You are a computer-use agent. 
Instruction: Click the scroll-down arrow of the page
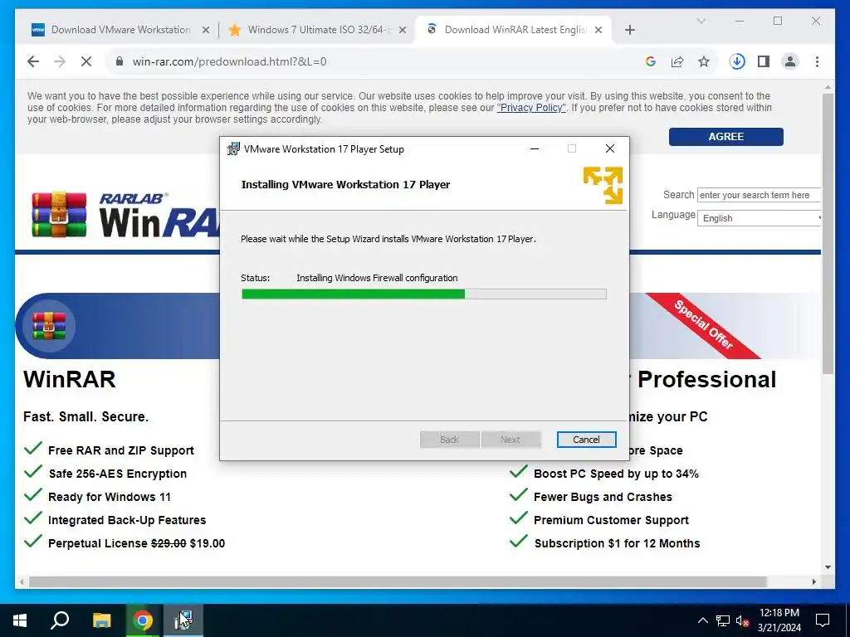pos(828,567)
